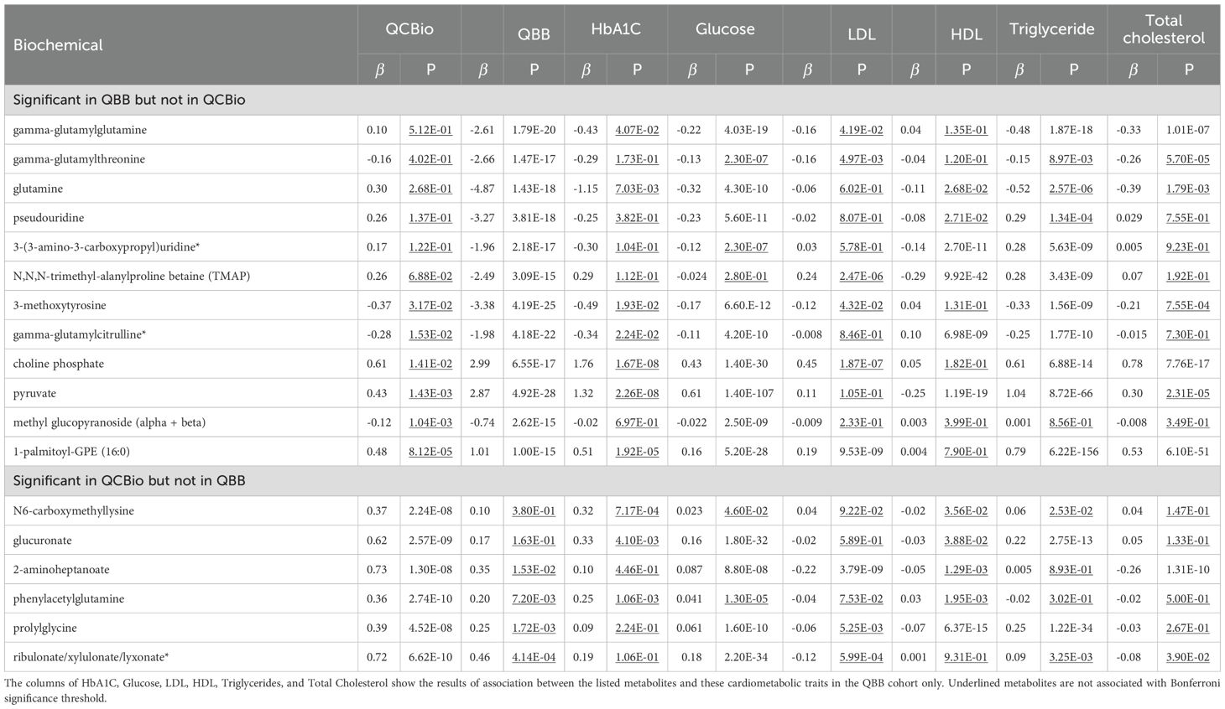Click the Total cholesterol header
1225x709 pixels.
tap(1163, 29)
